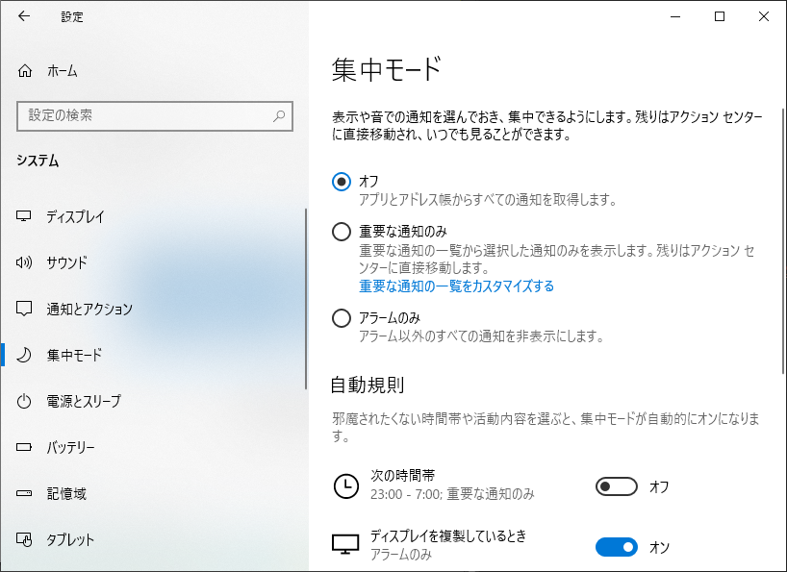Select the タブレット tablet icon
Image resolution: width=787 pixels, height=572 pixels.
[24, 539]
